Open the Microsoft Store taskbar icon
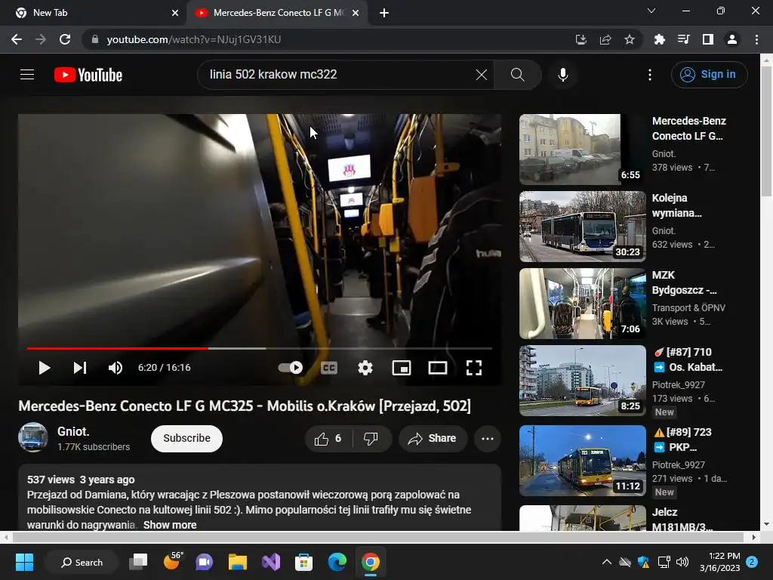The width and height of the screenshot is (773, 580). (303, 562)
